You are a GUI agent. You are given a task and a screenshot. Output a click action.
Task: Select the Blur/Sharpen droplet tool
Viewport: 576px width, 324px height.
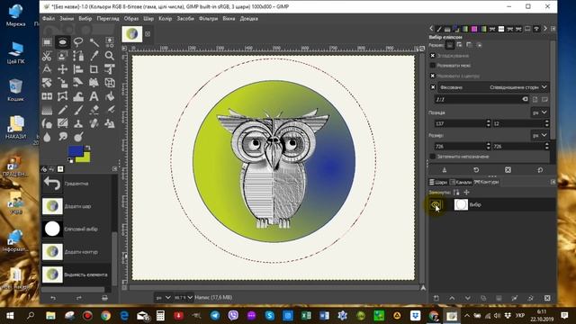47,138
